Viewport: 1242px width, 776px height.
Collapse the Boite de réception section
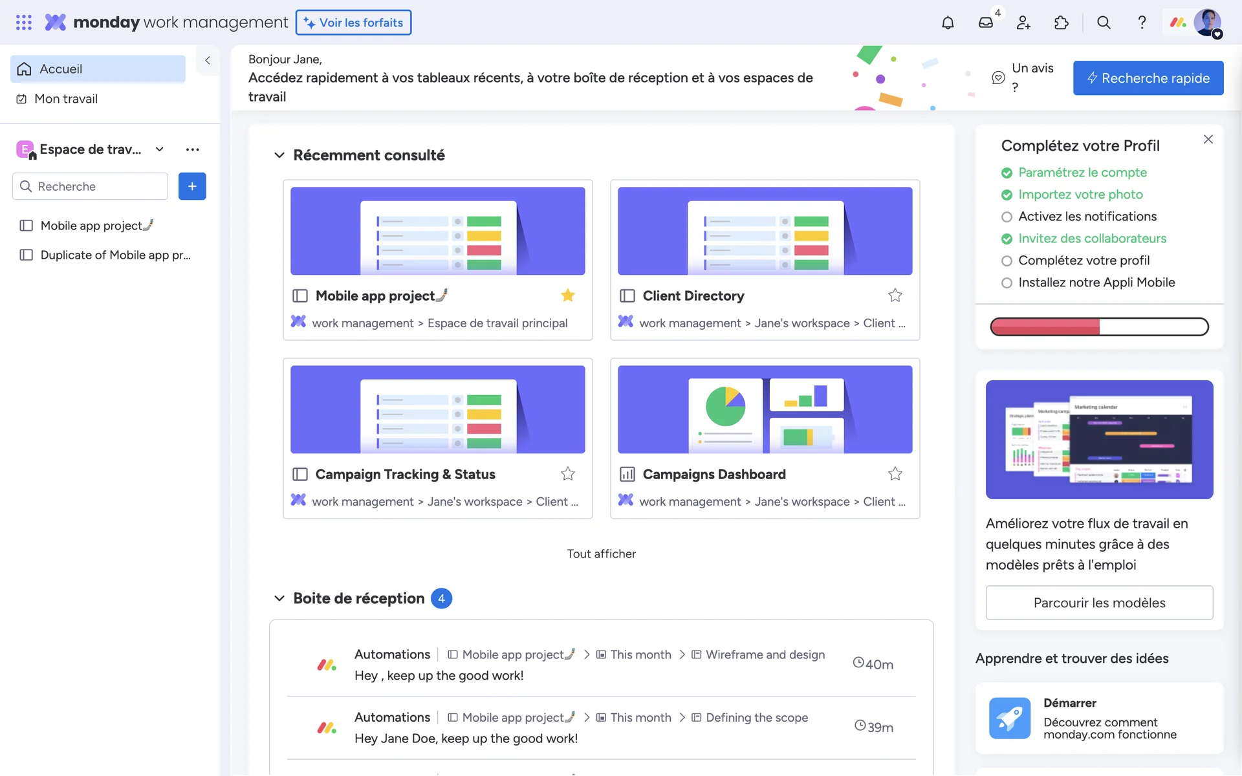pos(279,598)
